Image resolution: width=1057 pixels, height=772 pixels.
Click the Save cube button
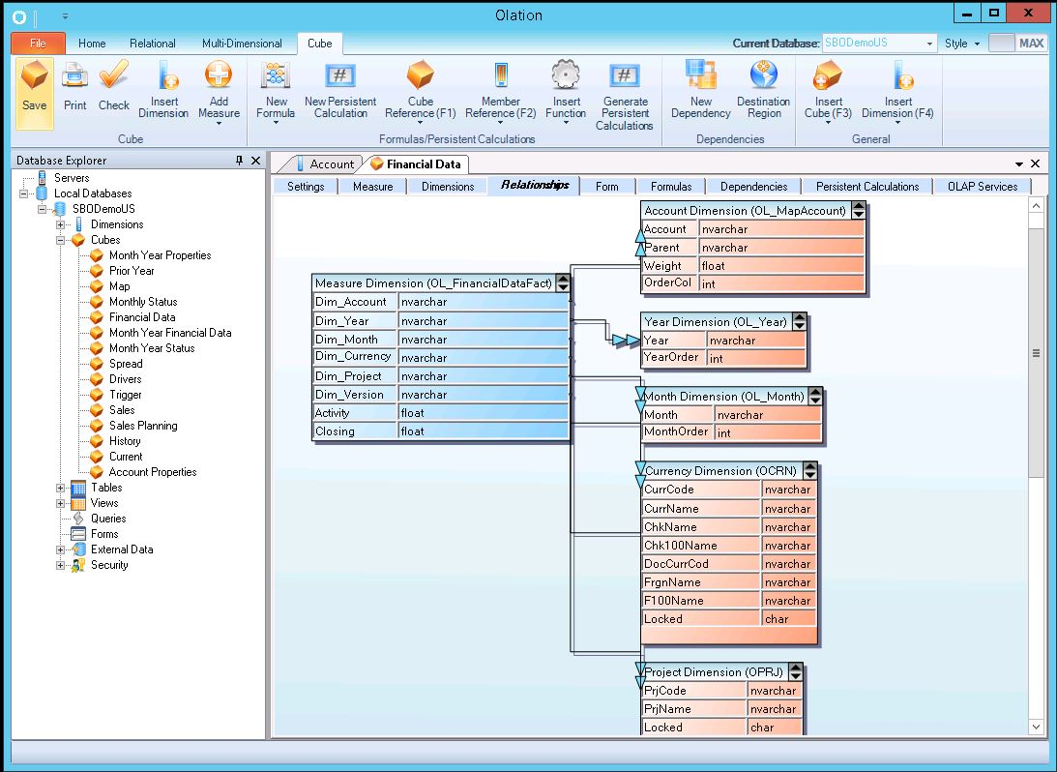[35, 92]
